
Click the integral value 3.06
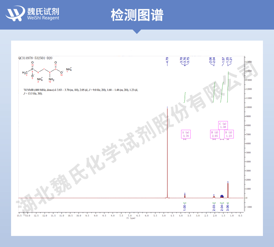[228, 206]
